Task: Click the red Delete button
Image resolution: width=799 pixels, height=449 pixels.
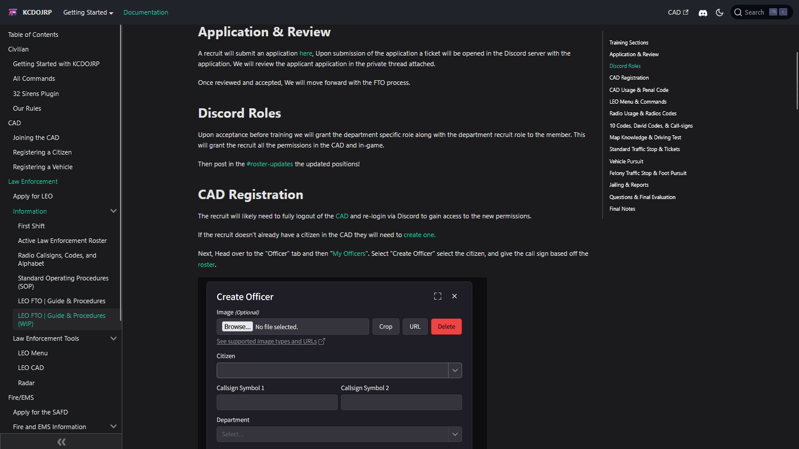Action: pos(446,327)
